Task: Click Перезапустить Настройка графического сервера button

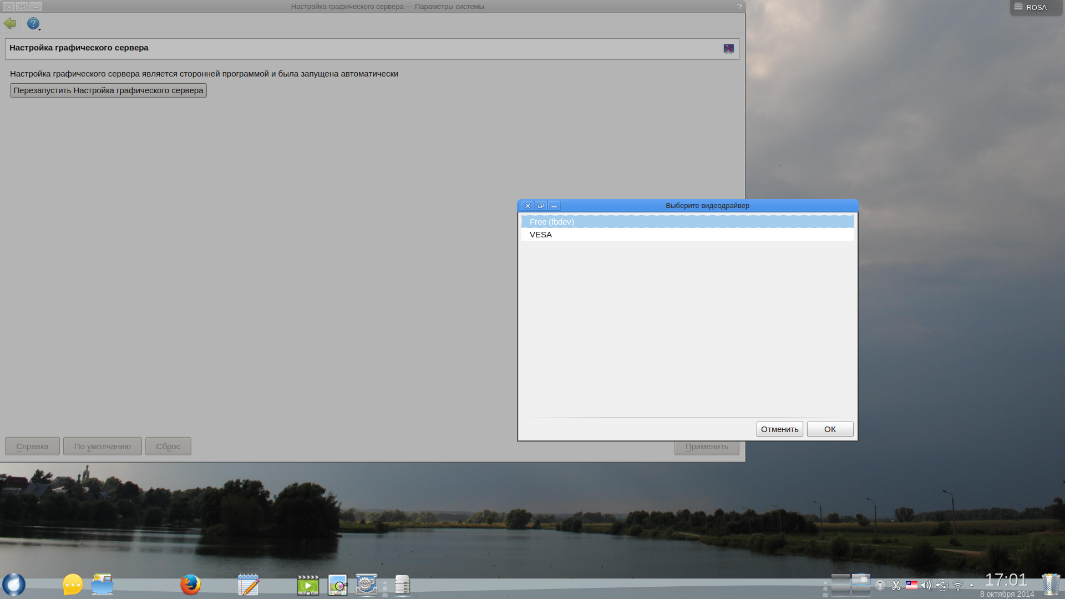Action: 108,90
